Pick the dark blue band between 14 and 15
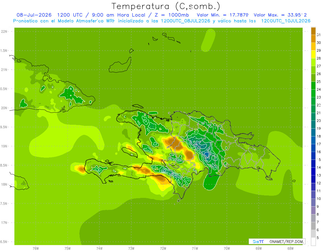Screen dimensions: 326x252 click(x=313, y=164)
